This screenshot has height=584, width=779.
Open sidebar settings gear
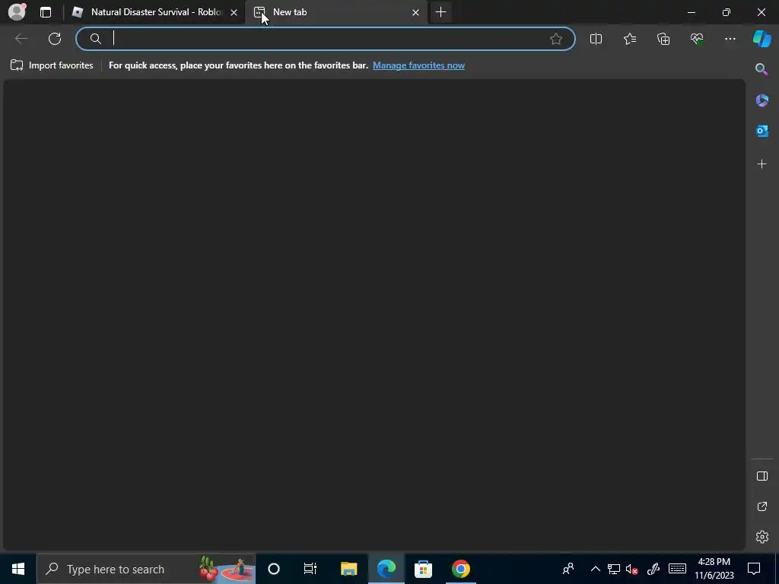tap(762, 537)
